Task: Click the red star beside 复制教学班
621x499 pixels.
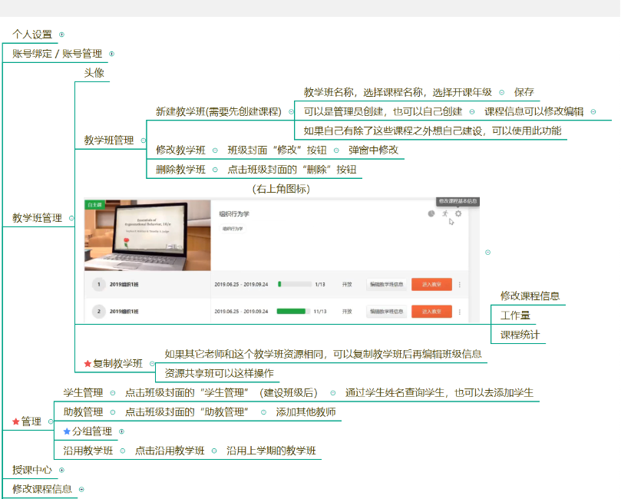Action: [x=88, y=364]
